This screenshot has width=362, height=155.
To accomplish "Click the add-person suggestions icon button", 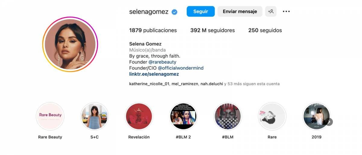I will point(271,11).
